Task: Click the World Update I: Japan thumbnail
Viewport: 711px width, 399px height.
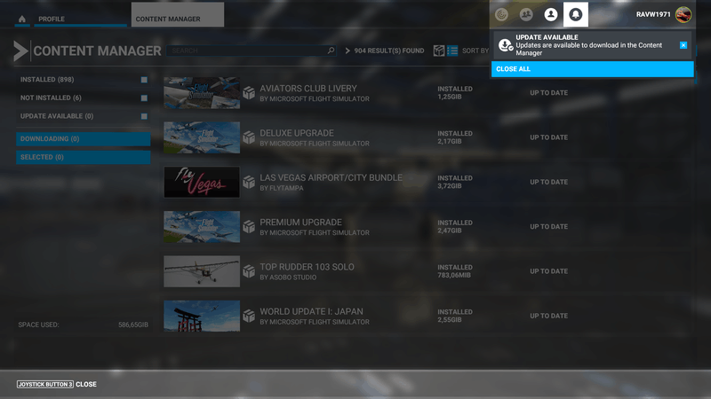Action: (202, 316)
